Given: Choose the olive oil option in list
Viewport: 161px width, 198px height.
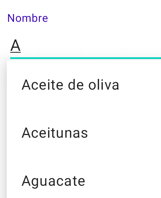Looking at the screenshot, I should point(84,85).
